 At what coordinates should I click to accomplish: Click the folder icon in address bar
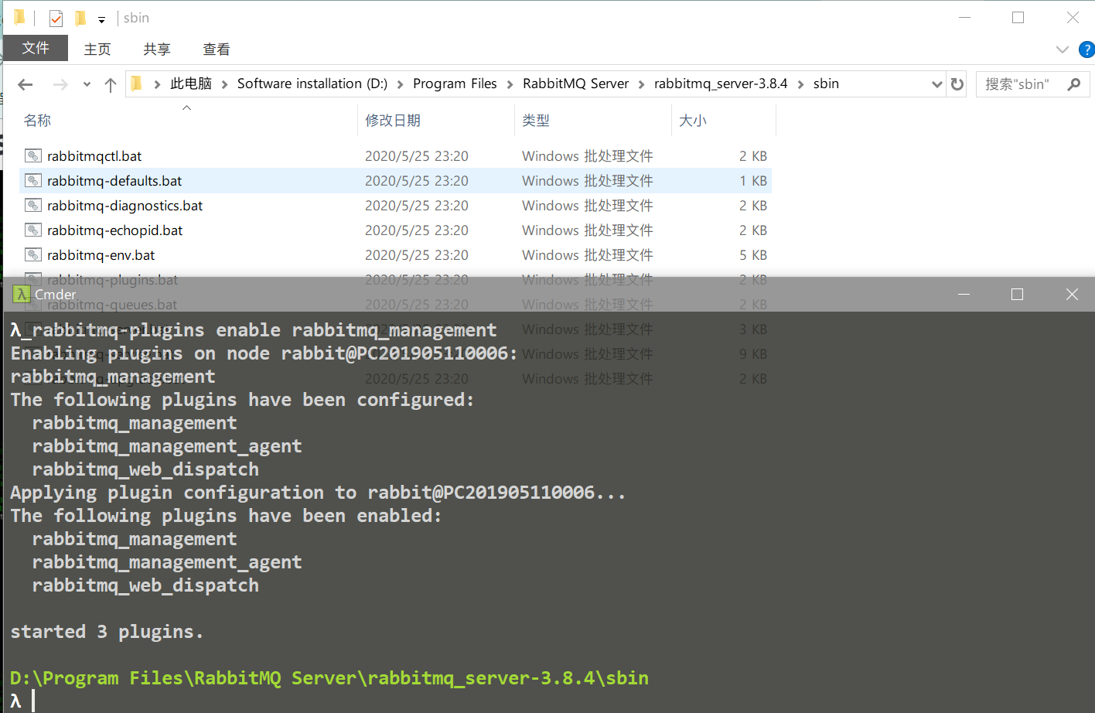[137, 84]
